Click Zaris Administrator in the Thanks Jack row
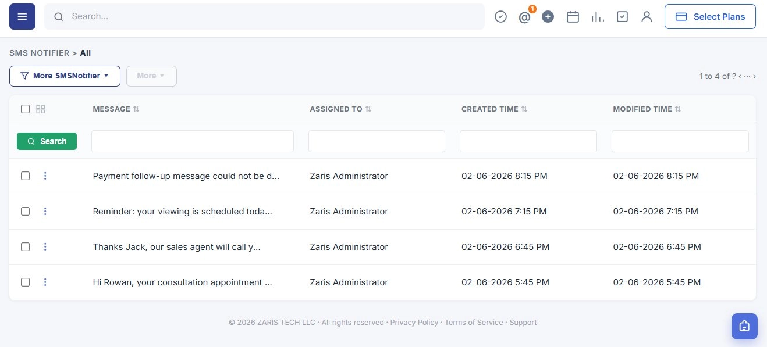 pos(349,247)
